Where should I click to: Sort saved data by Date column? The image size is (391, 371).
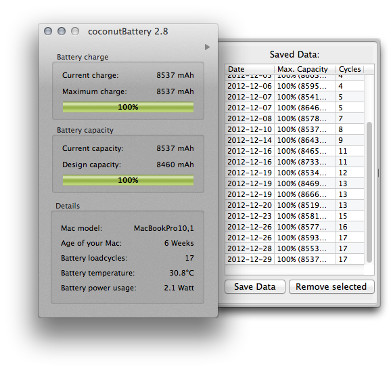click(x=250, y=69)
